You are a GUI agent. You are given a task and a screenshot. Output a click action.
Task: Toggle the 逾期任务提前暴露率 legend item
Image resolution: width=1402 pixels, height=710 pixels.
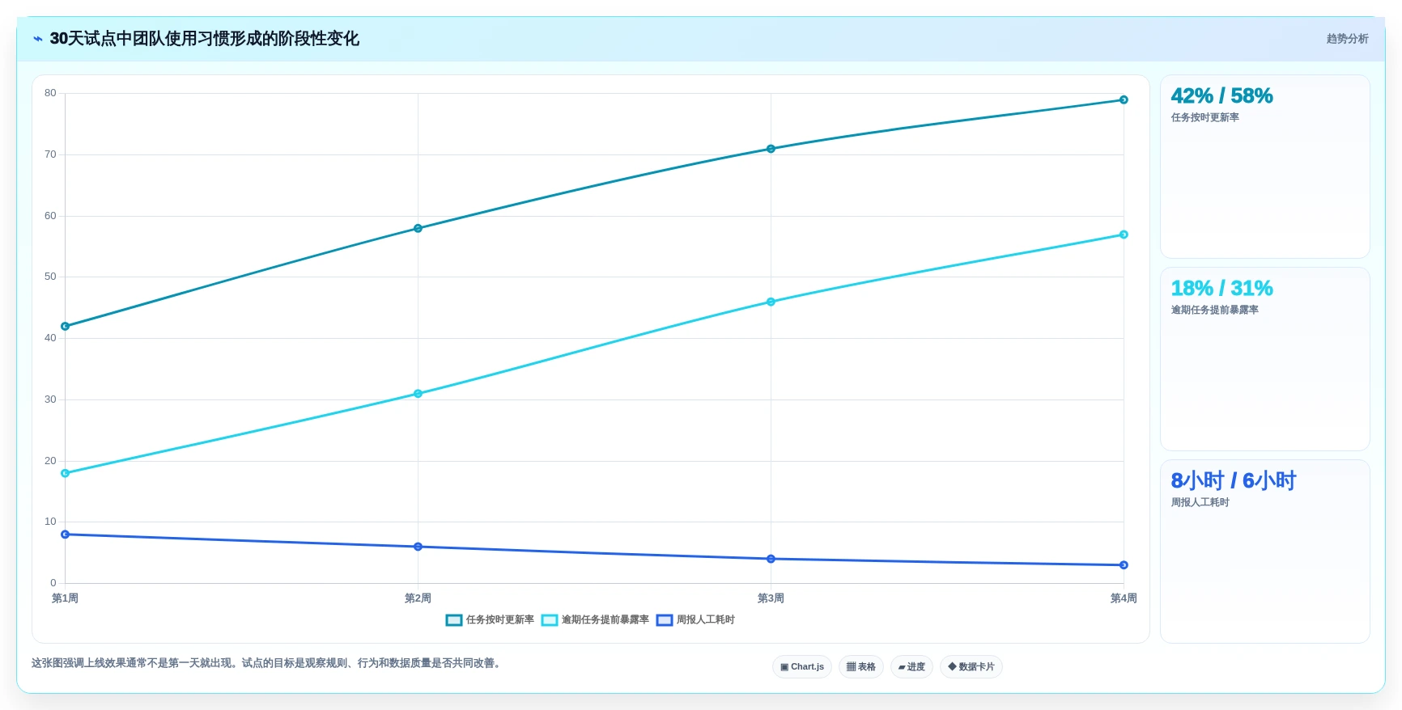pos(595,620)
